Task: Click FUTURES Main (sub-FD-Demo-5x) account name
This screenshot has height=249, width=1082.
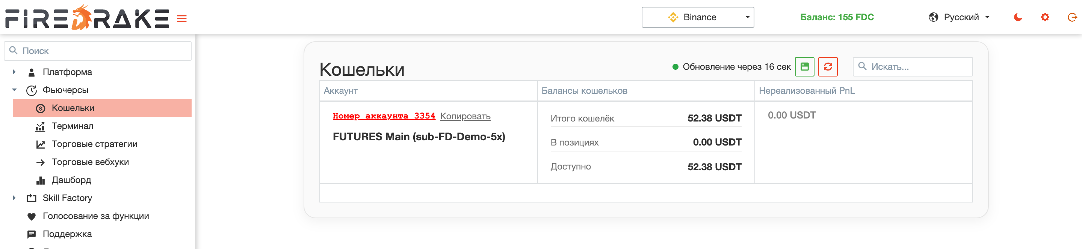Action: pos(419,136)
